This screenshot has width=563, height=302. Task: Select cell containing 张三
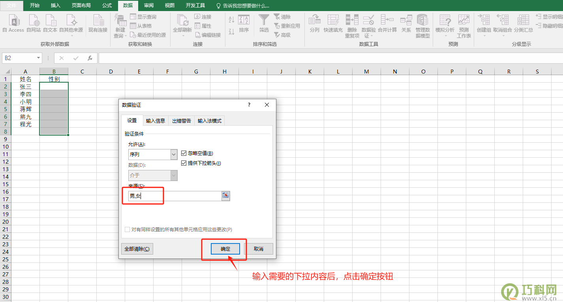(x=26, y=86)
